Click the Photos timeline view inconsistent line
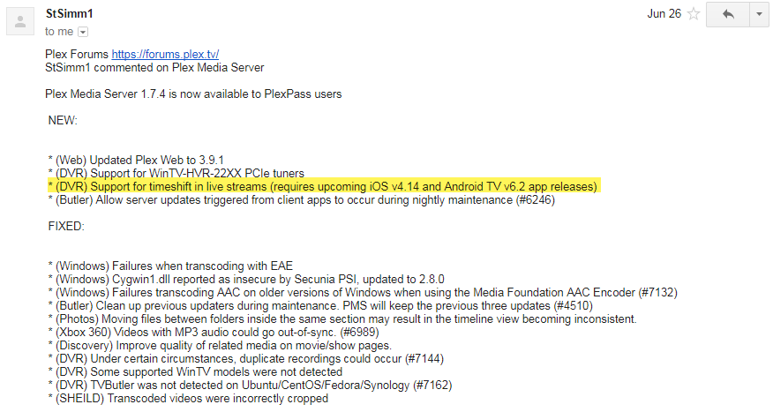Screen dimensions: 773x412 coord(342,319)
